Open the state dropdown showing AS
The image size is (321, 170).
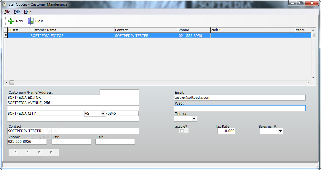(x=103, y=114)
